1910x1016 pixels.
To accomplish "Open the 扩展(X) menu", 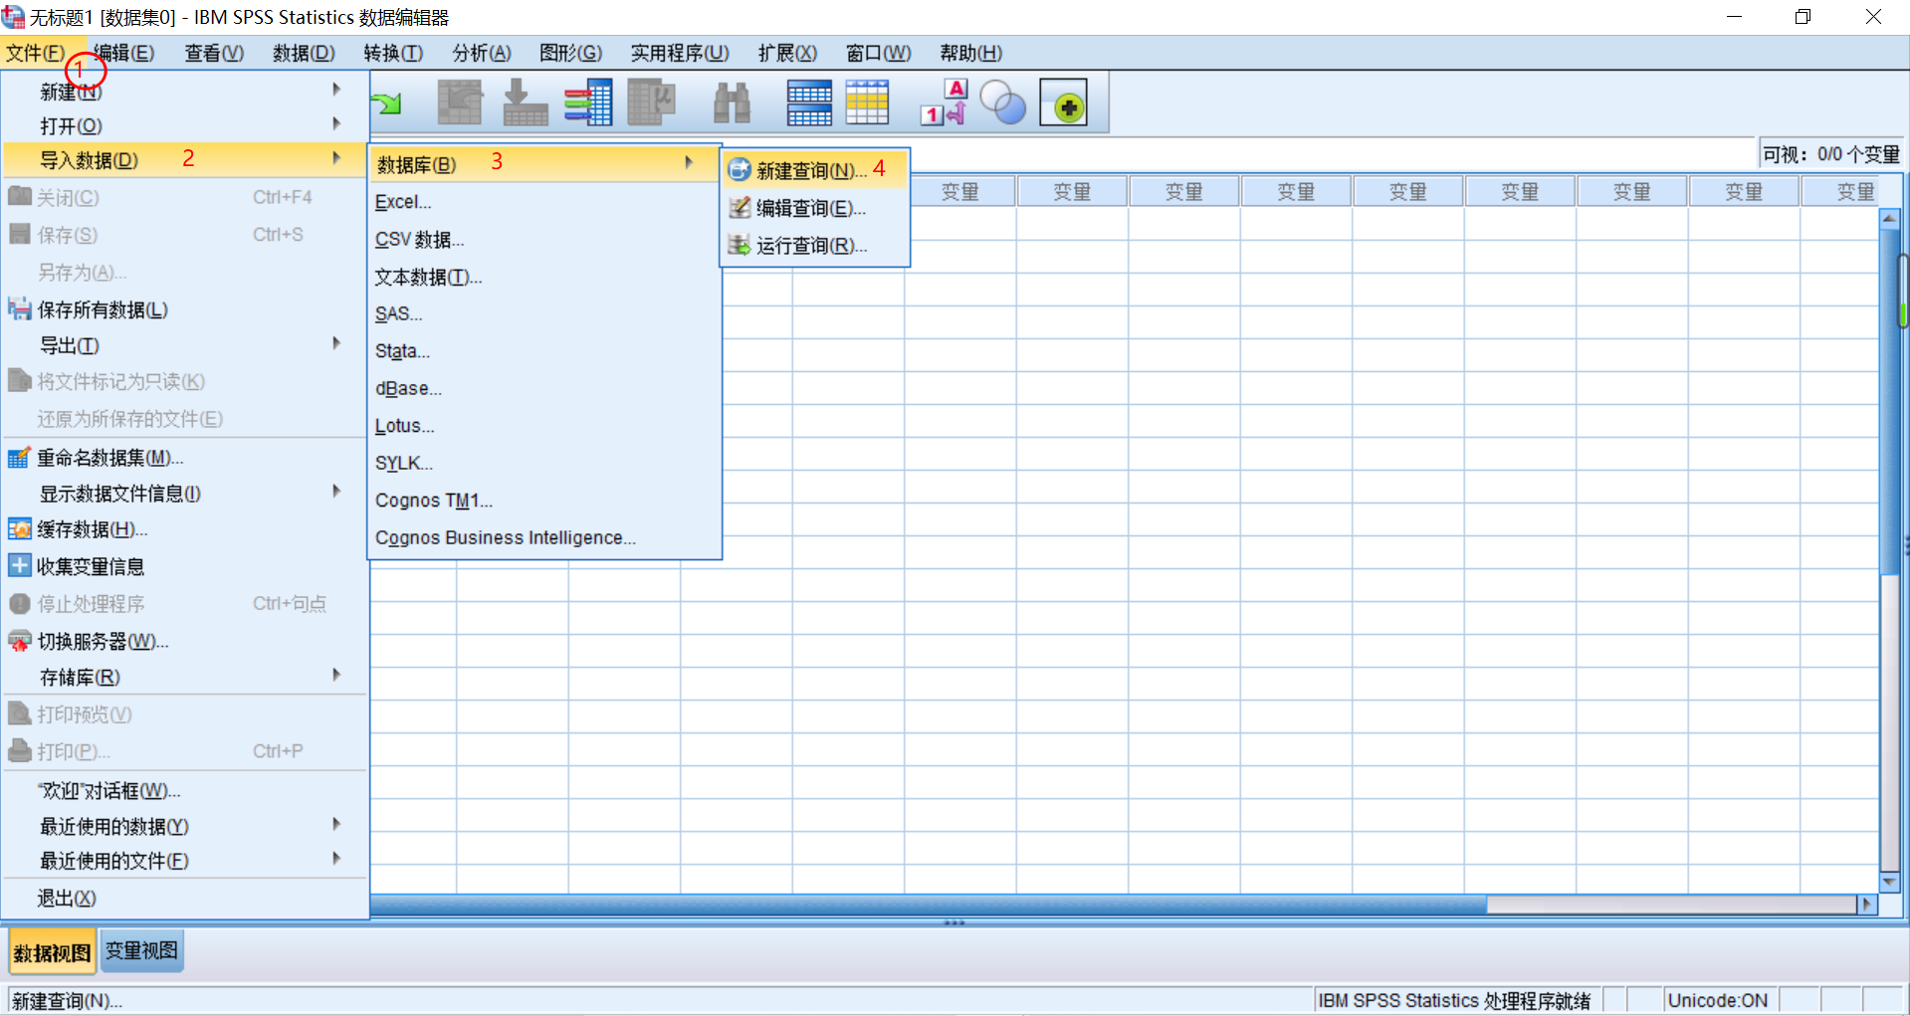I will pyautogui.click(x=787, y=53).
